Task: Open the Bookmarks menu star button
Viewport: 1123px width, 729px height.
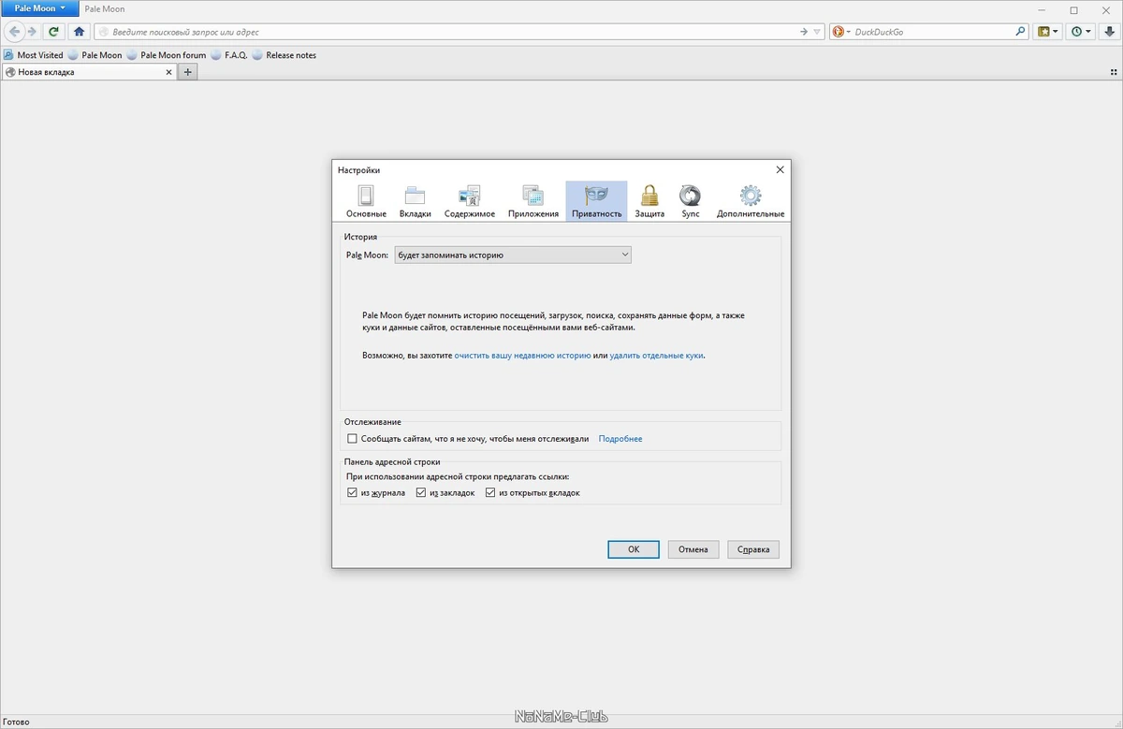Action: tap(1048, 32)
